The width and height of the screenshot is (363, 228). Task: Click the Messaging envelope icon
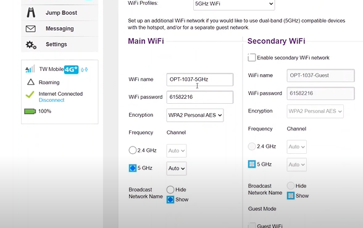tap(31, 28)
